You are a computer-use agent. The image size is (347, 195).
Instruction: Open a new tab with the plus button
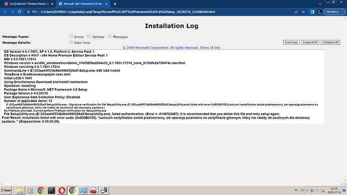115,4
